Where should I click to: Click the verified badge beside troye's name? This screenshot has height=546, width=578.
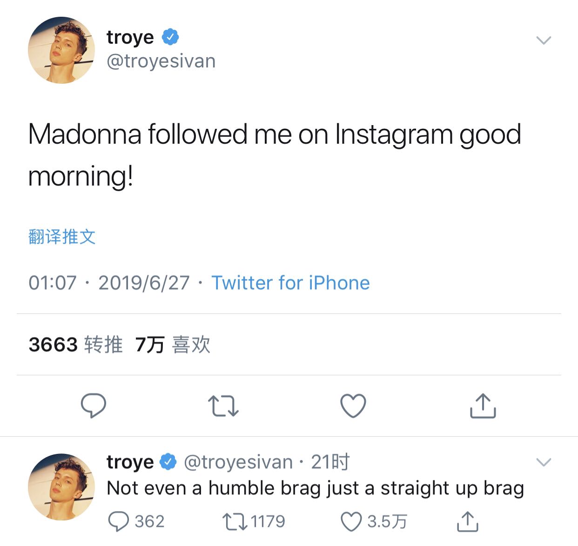coord(170,37)
